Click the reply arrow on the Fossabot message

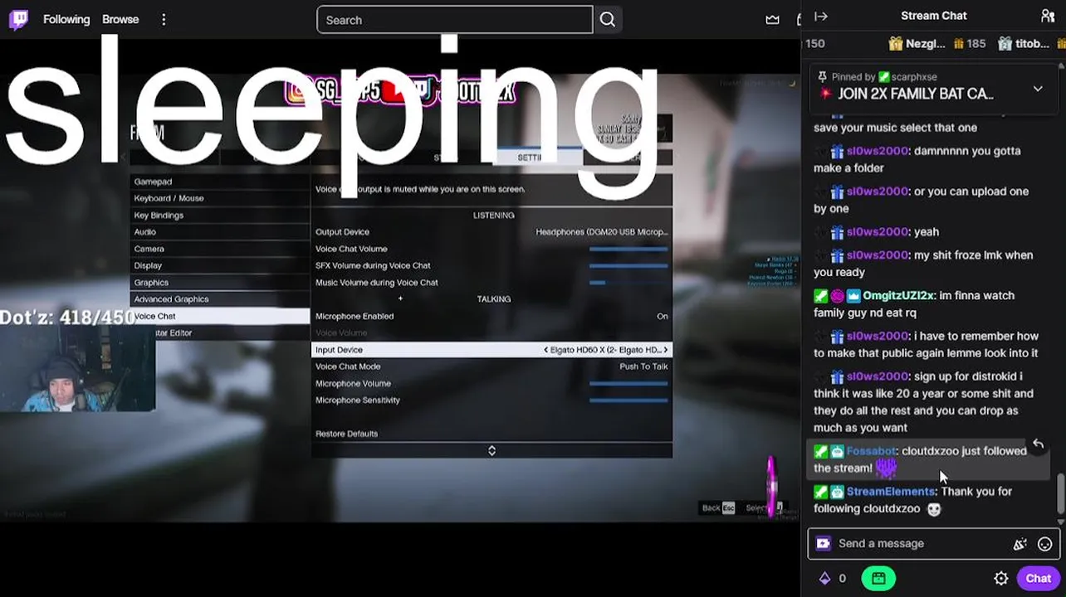coord(1038,444)
